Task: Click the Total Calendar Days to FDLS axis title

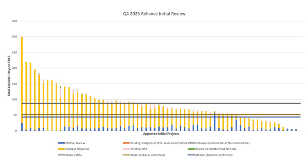Action: [x=9, y=76]
